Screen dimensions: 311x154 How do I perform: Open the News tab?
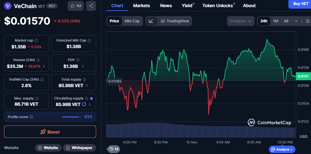pos(166,6)
